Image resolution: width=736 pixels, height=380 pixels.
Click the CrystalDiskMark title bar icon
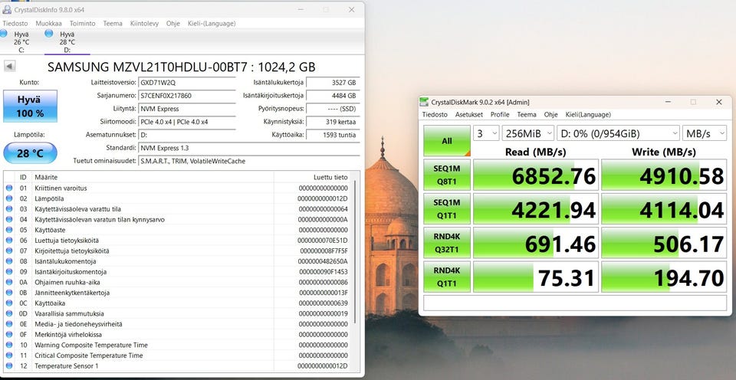pos(424,102)
